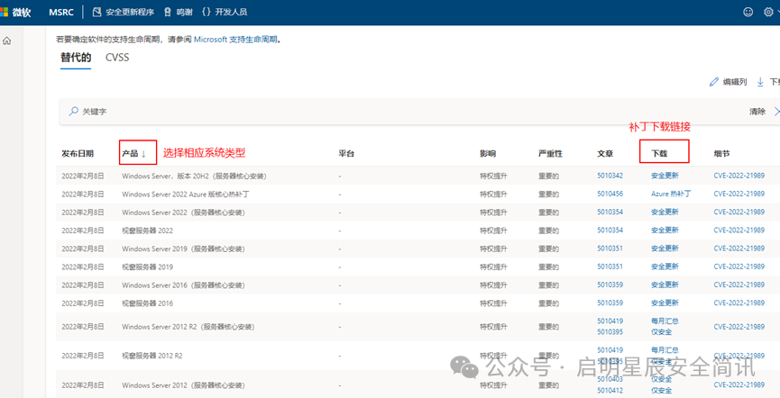Click the smiley feedback icon
Screen dimensions: 780x398
click(748, 12)
